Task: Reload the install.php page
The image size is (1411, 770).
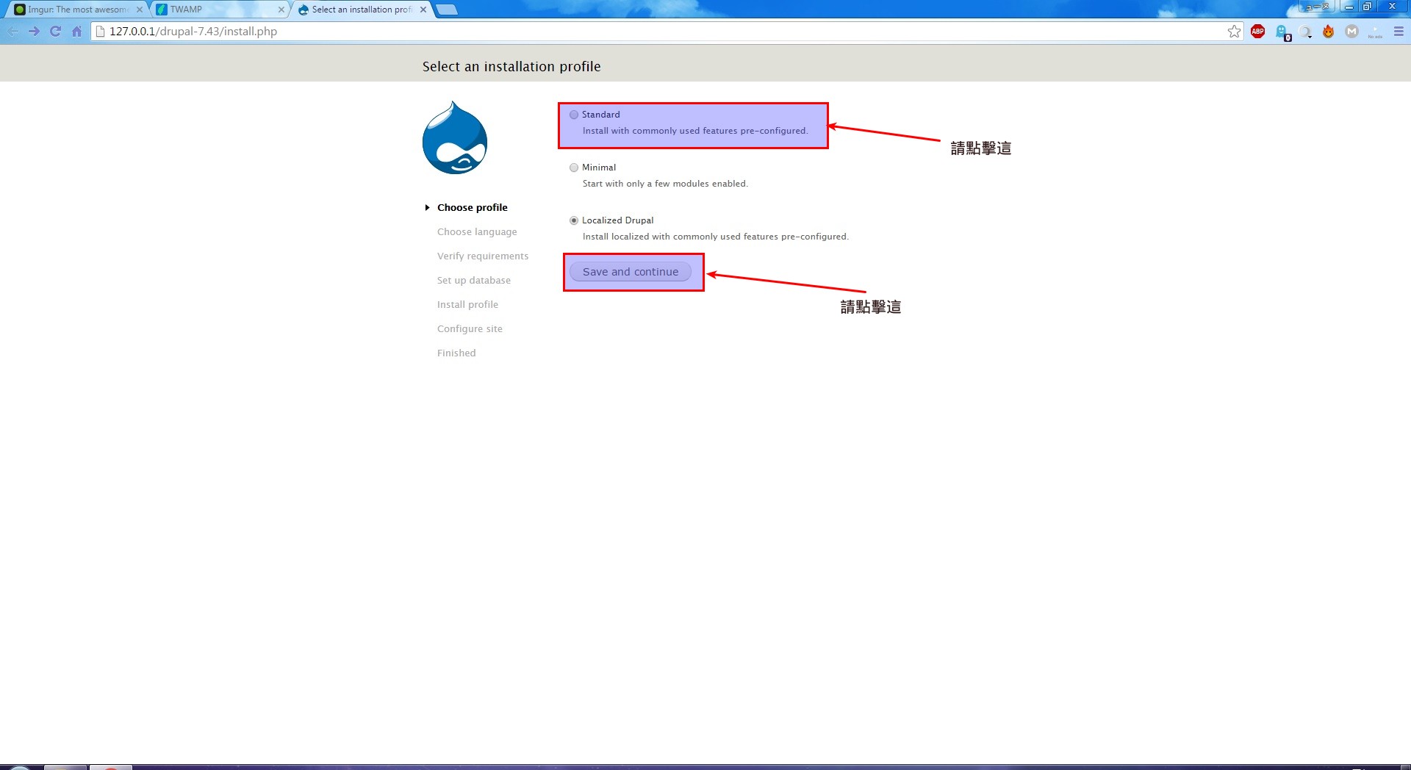Action: coord(55,32)
